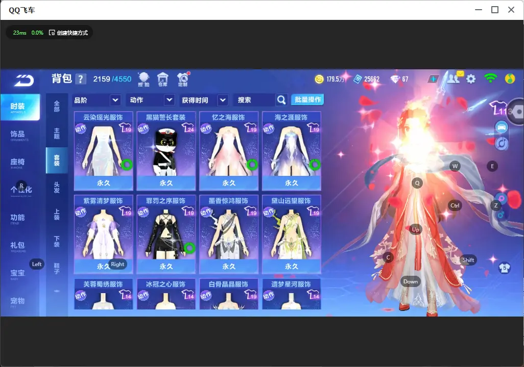Image resolution: width=524 pixels, height=367 pixels.
Task: Open the 背包 help question mark
Action: [81, 79]
